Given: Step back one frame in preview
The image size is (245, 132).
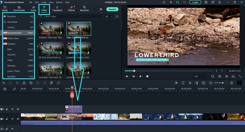Looking at the screenshot, I should [x=127, y=76].
